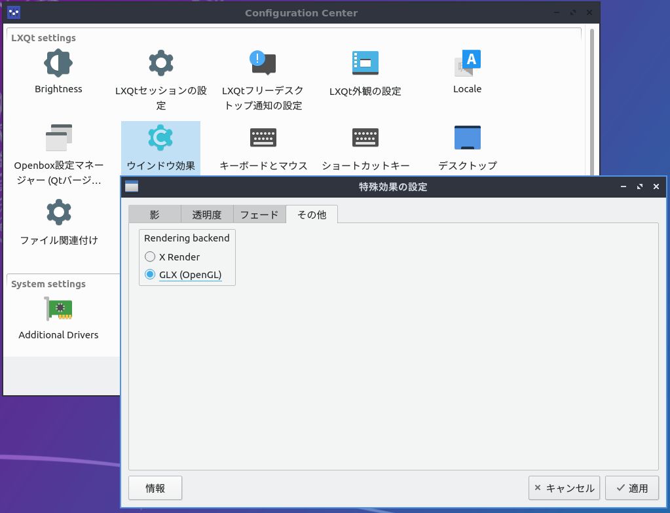The image size is (670, 513).
Task: Click Configuration Center app icon in title bar
Action: click(x=14, y=12)
